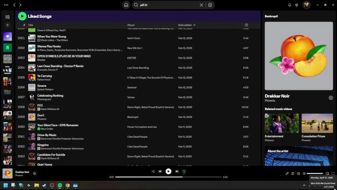Open 'Consolation Prizes' music video thumbnail
Screen dimensions: 337x190
click(317, 123)
